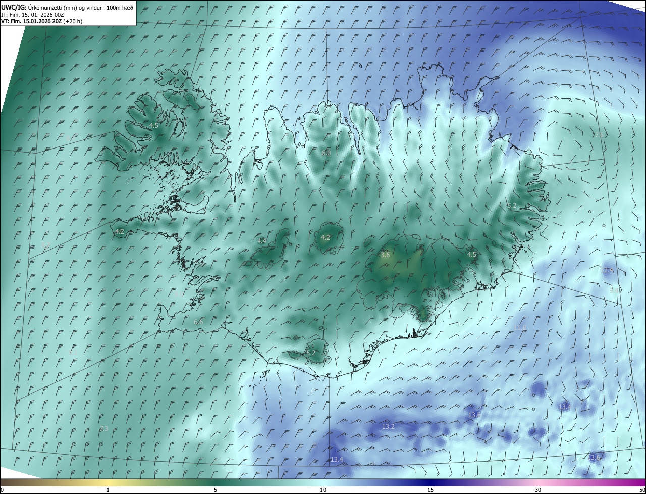Click the 9.4 value near the eastern boundary line
The image size is (646, 494).
pos(614,290)
